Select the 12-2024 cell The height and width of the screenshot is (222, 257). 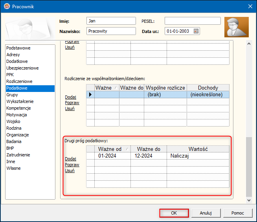[x=149, y=156]
